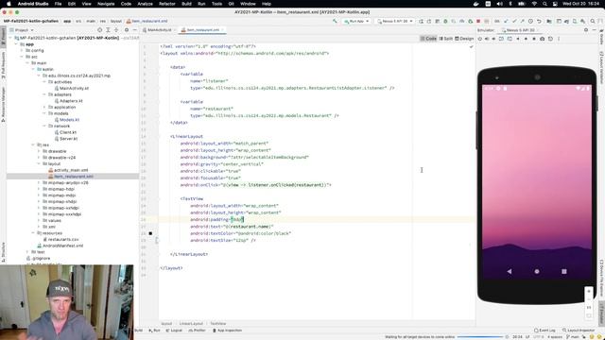Switch editor to Split view
This screenshot has width=605, height=340.
(x=445, y=39)
